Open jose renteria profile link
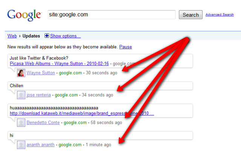 tap(38, 95)
